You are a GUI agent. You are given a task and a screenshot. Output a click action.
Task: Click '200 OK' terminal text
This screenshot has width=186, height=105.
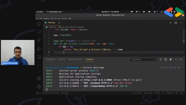click(124, 86)
